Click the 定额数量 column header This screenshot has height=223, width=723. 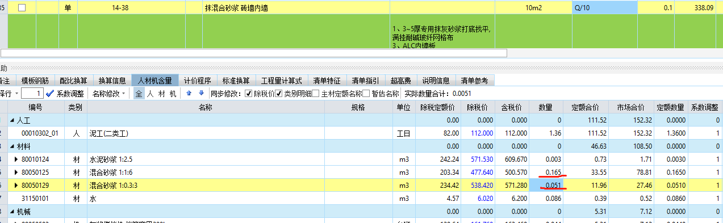(670, 107)
